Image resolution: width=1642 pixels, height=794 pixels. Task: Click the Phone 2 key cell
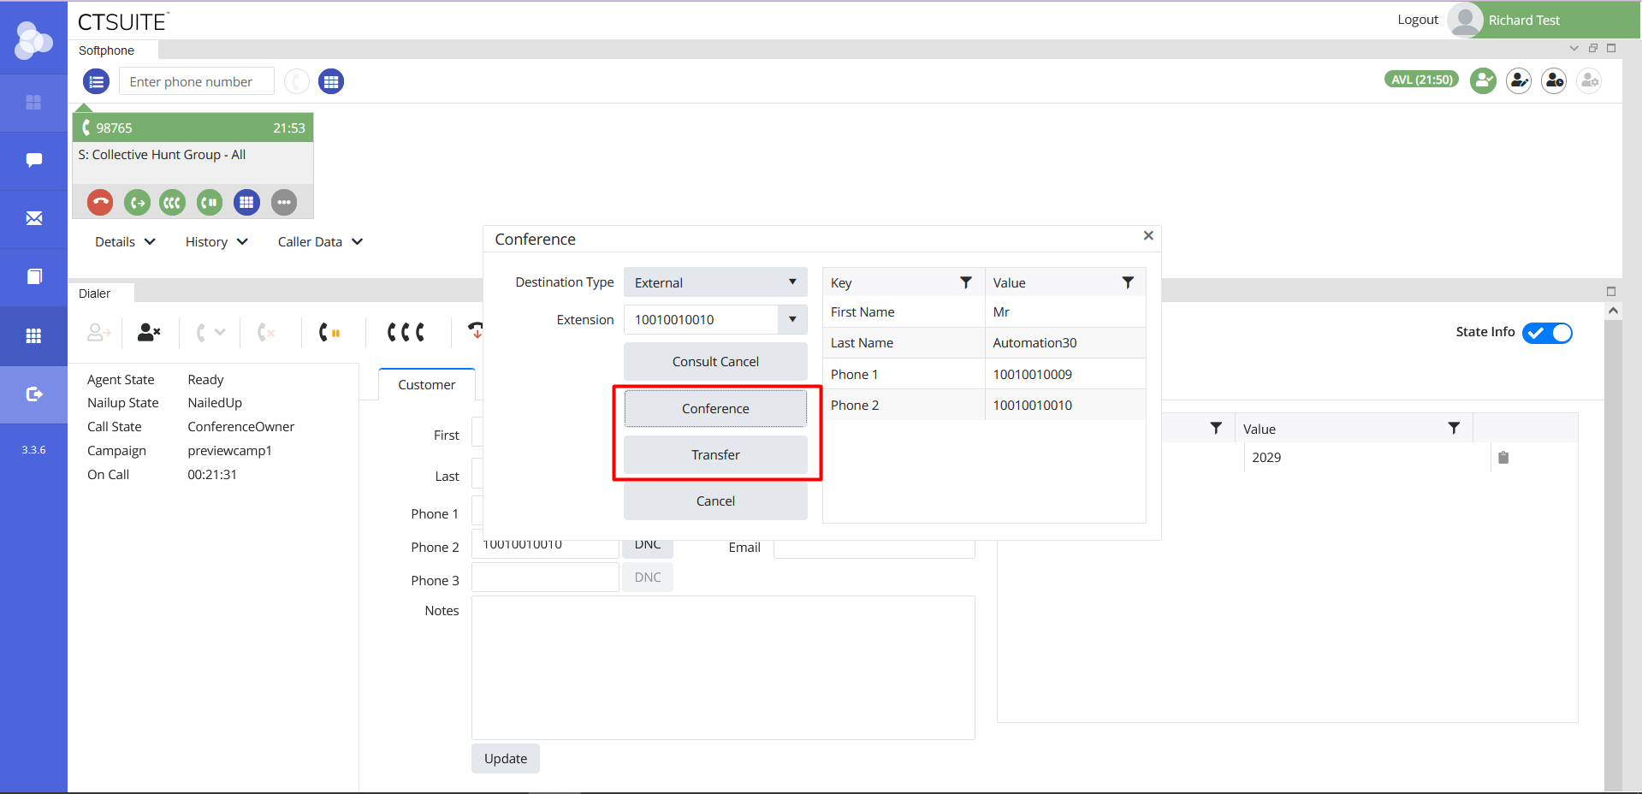[904, 406]
